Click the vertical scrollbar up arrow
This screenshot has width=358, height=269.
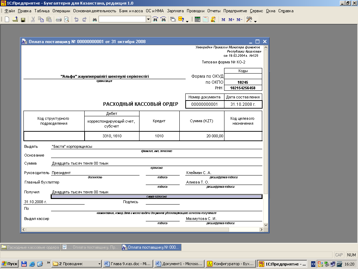point(266,47)
